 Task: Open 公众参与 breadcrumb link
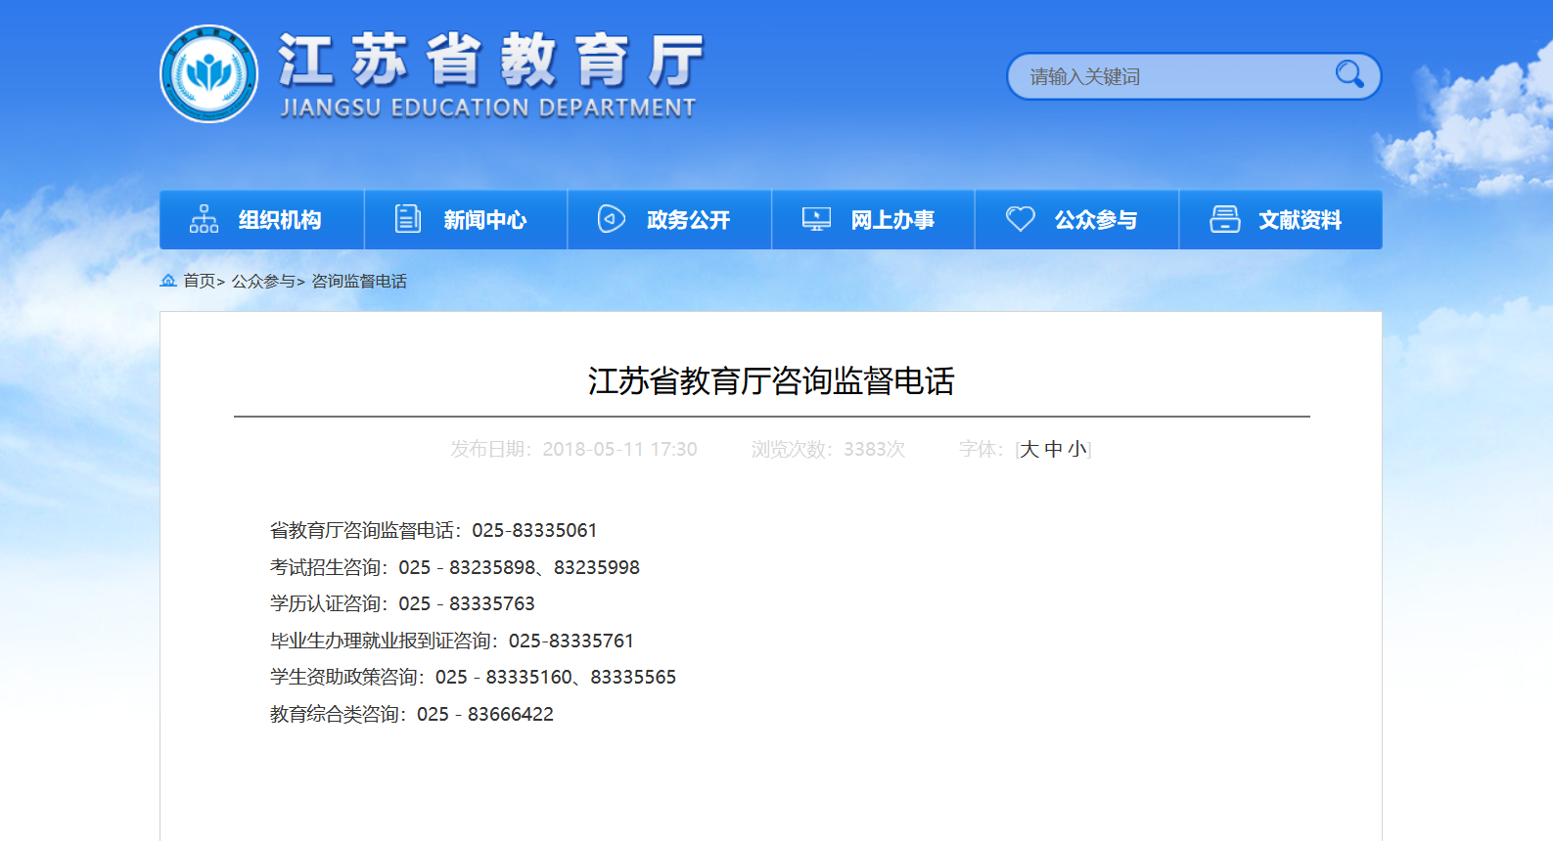click(262, 282)
